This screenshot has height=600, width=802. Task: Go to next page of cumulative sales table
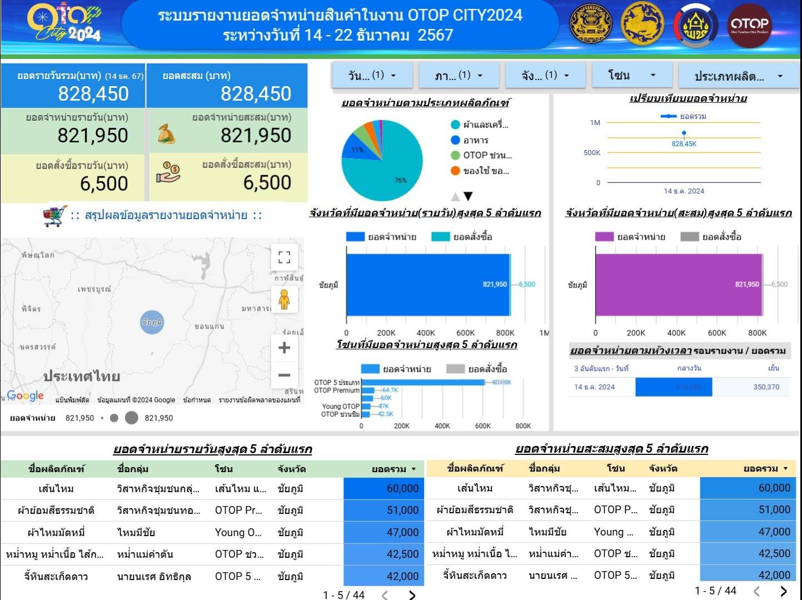point(784,591)
